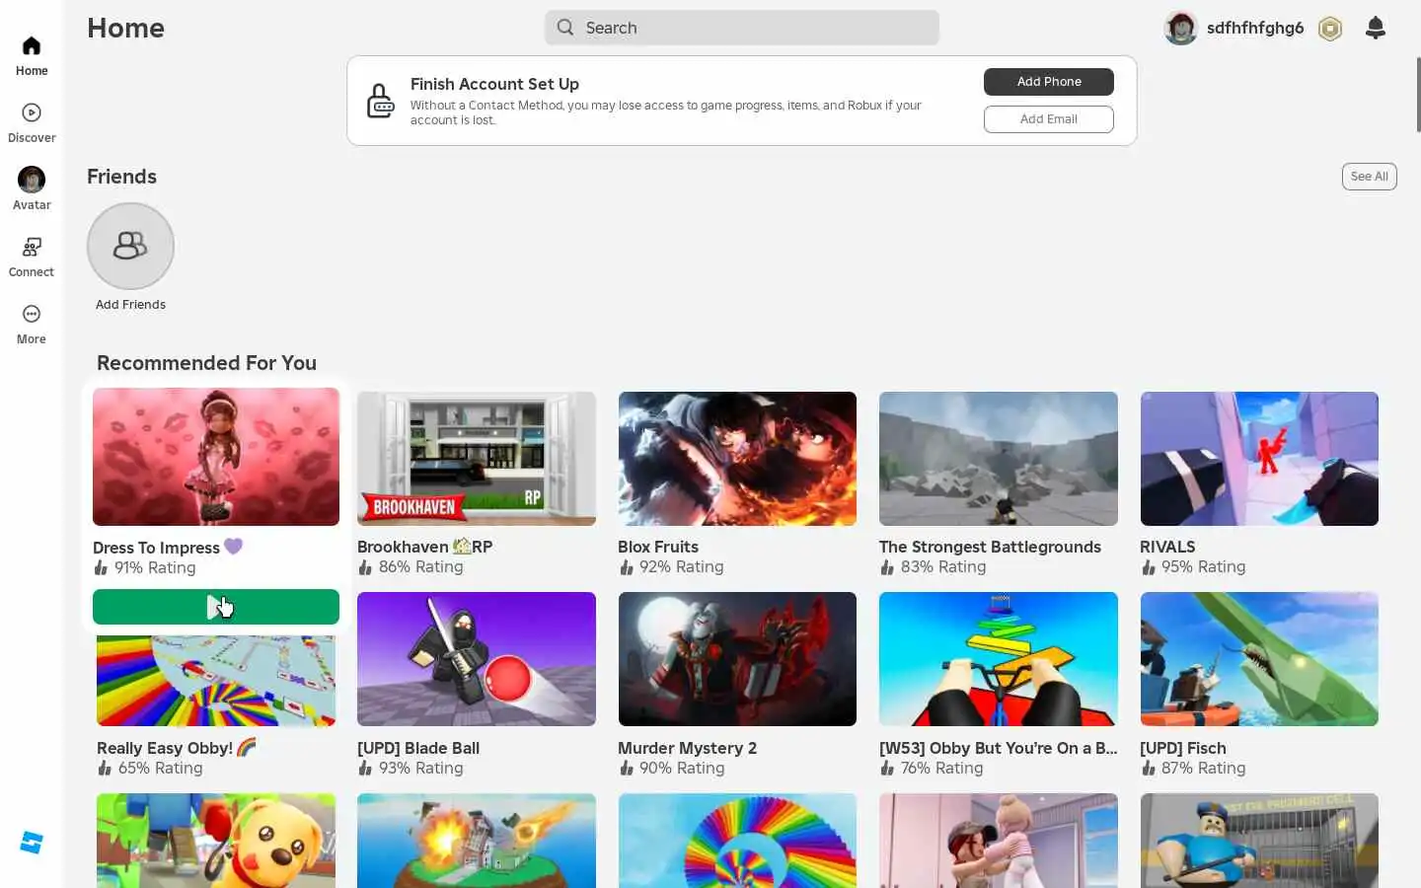Image resolution: width=1421 pixels, height=888 pixels.
Task: Click the thumbs-up icon beside 90% Rating
Action: (626, 768)
